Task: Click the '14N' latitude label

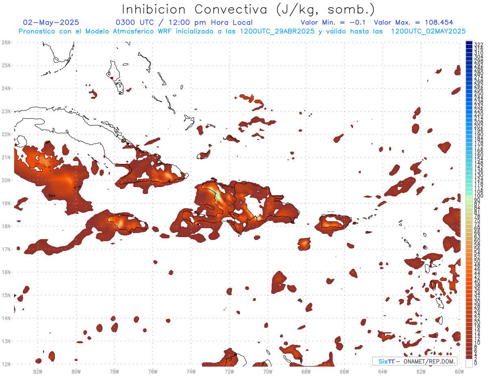Action: click(x=6, y=318)
